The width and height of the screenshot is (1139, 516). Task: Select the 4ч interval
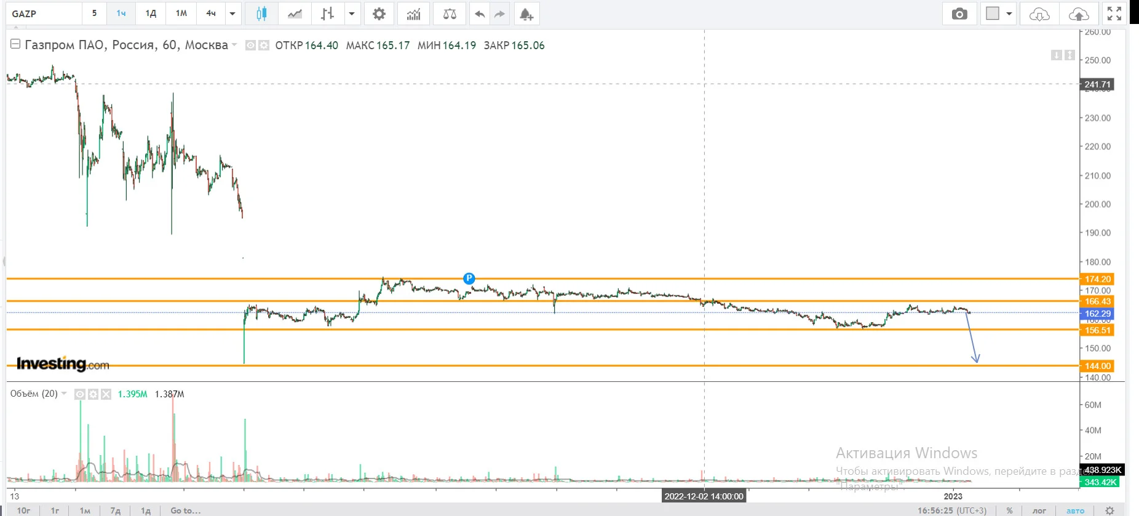[211, 14]
